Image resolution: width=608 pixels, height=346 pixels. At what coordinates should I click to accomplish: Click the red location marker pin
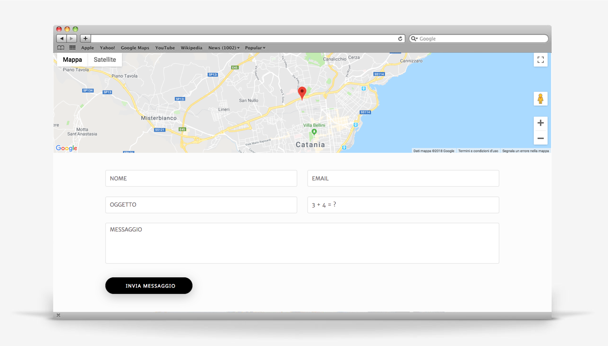click(302, 93)
